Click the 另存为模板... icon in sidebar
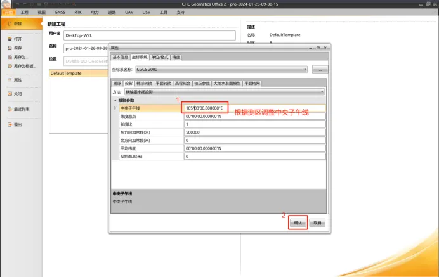Viewport: 439px width, 277px height. pos(10,66)
